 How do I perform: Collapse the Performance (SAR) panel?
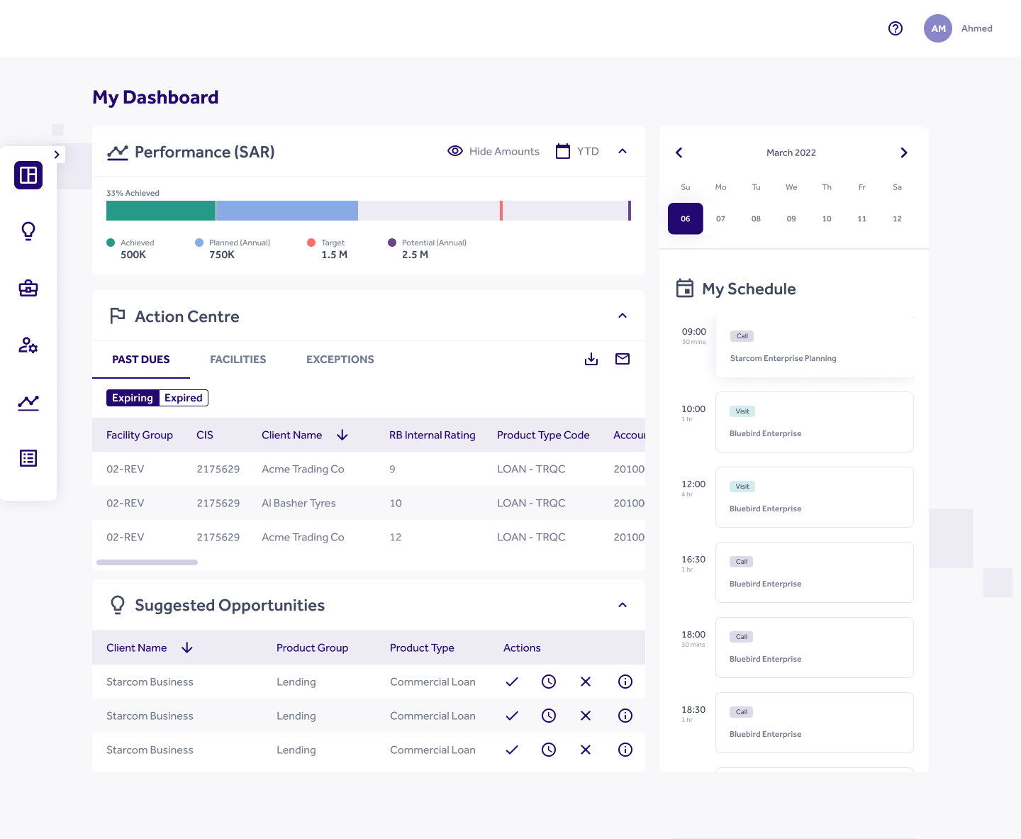point(623,151)
